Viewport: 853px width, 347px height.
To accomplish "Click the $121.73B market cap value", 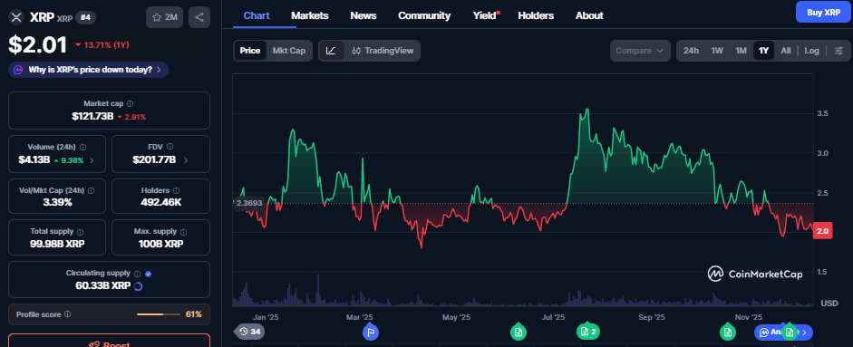I will pos(92,116).
